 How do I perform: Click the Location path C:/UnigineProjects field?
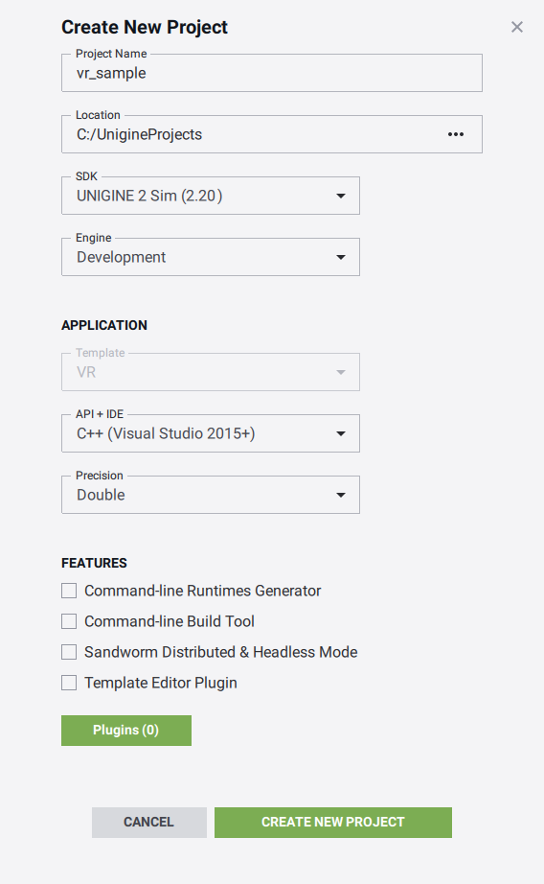(x=254, y=134)
